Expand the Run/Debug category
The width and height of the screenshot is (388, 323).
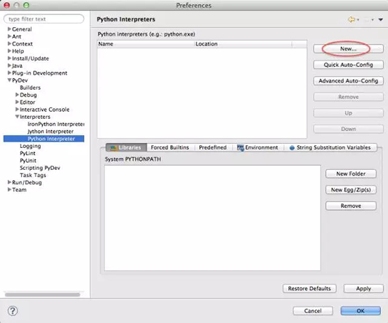tap(9, 182)
